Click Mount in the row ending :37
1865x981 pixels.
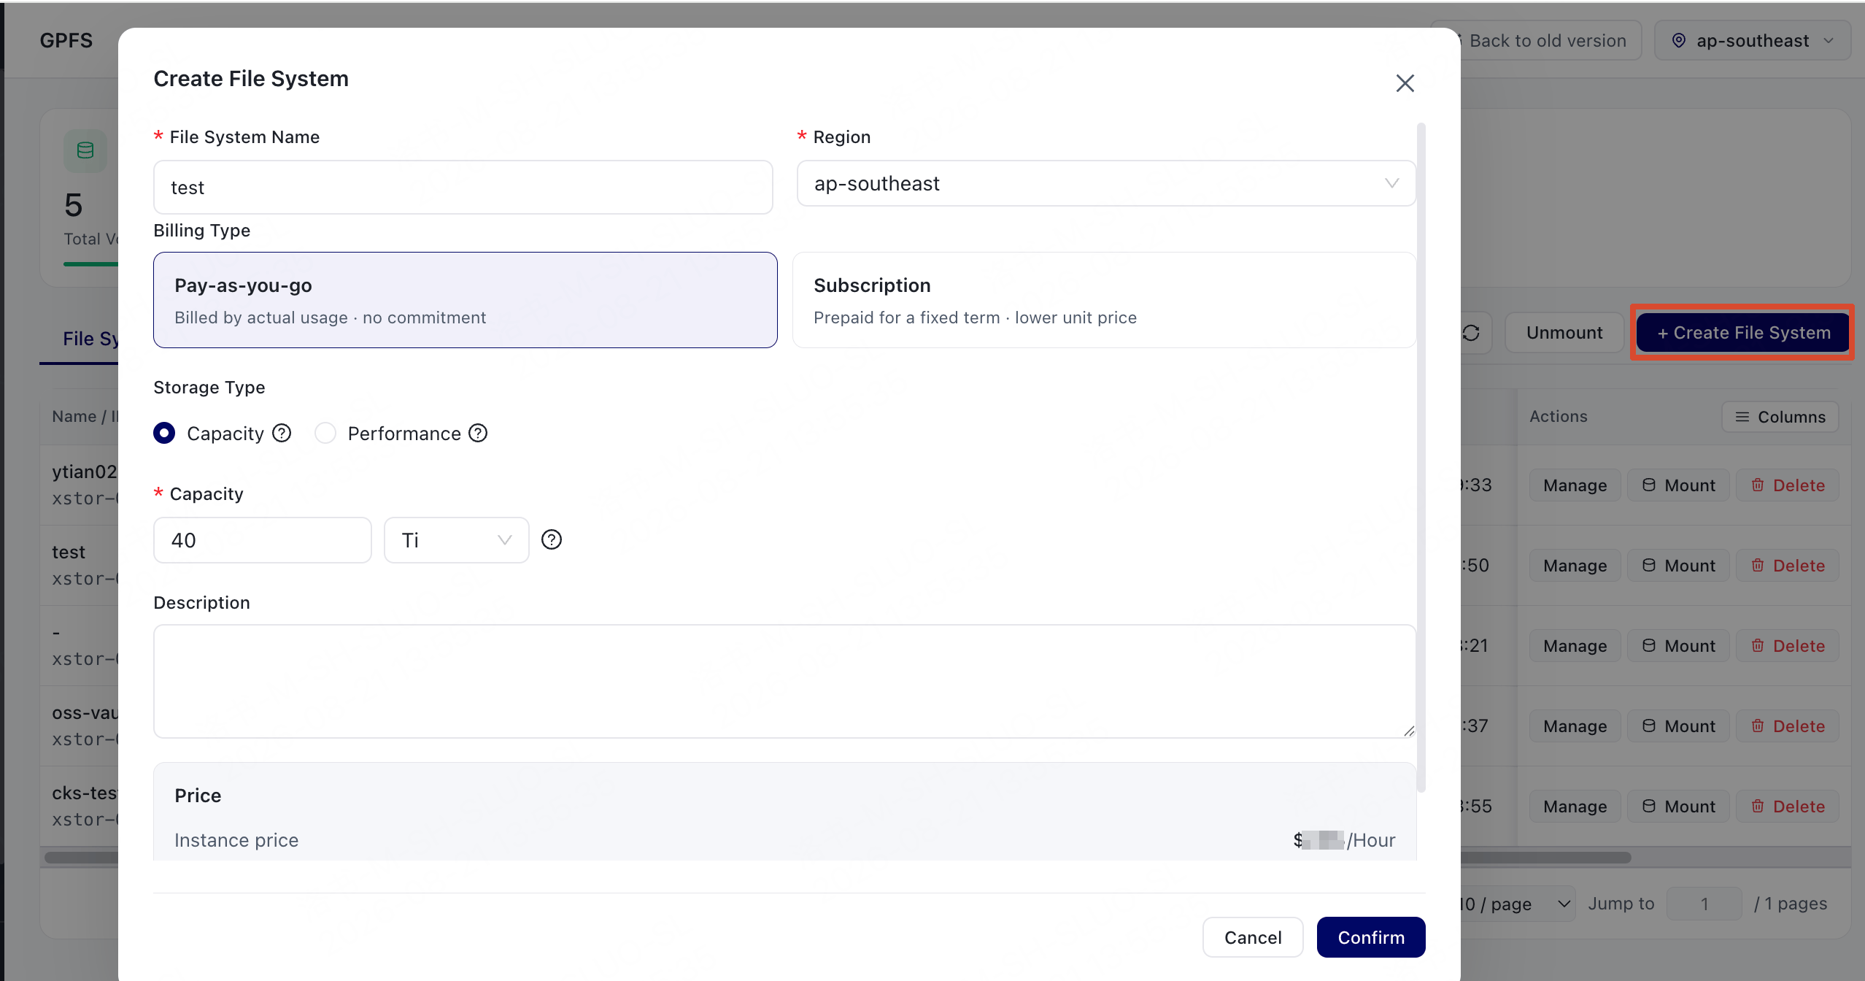(x=1678, y=726)
